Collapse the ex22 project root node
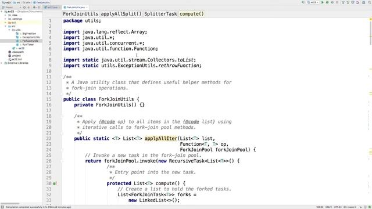 coord(2,12)
